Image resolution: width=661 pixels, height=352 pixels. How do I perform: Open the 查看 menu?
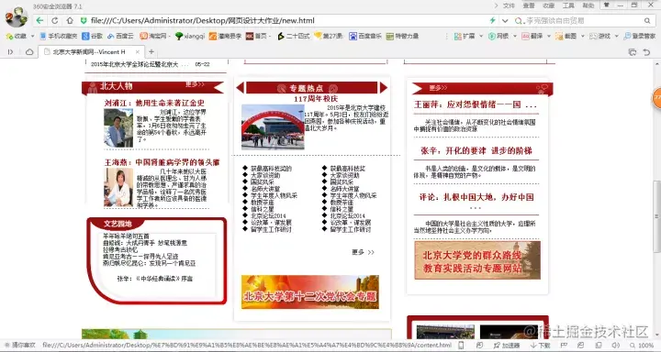(529, 5)
